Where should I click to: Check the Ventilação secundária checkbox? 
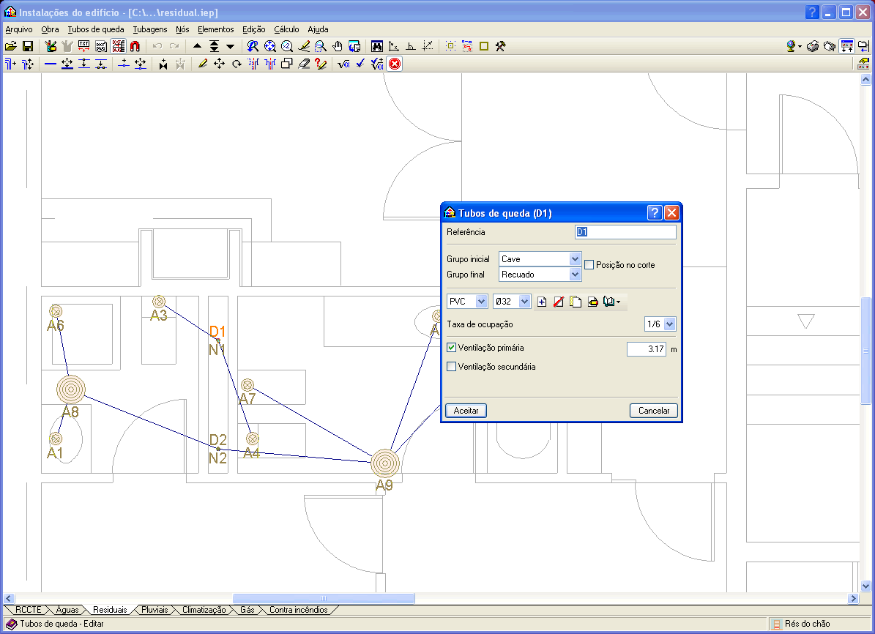point(452,367)
